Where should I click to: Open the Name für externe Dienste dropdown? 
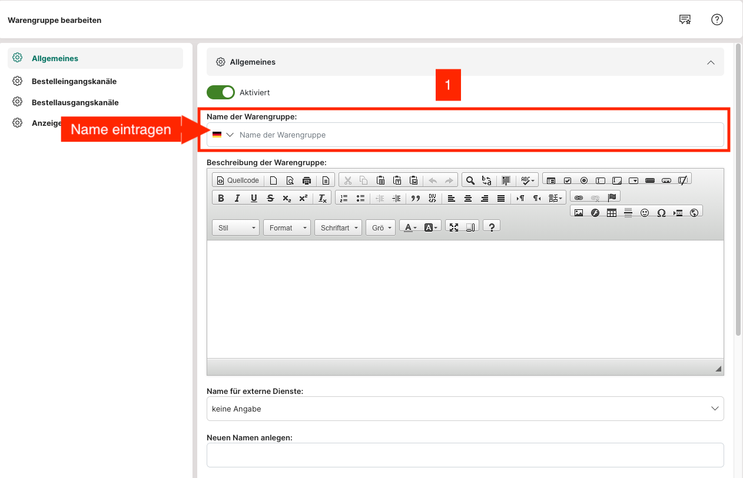(465, 409)
